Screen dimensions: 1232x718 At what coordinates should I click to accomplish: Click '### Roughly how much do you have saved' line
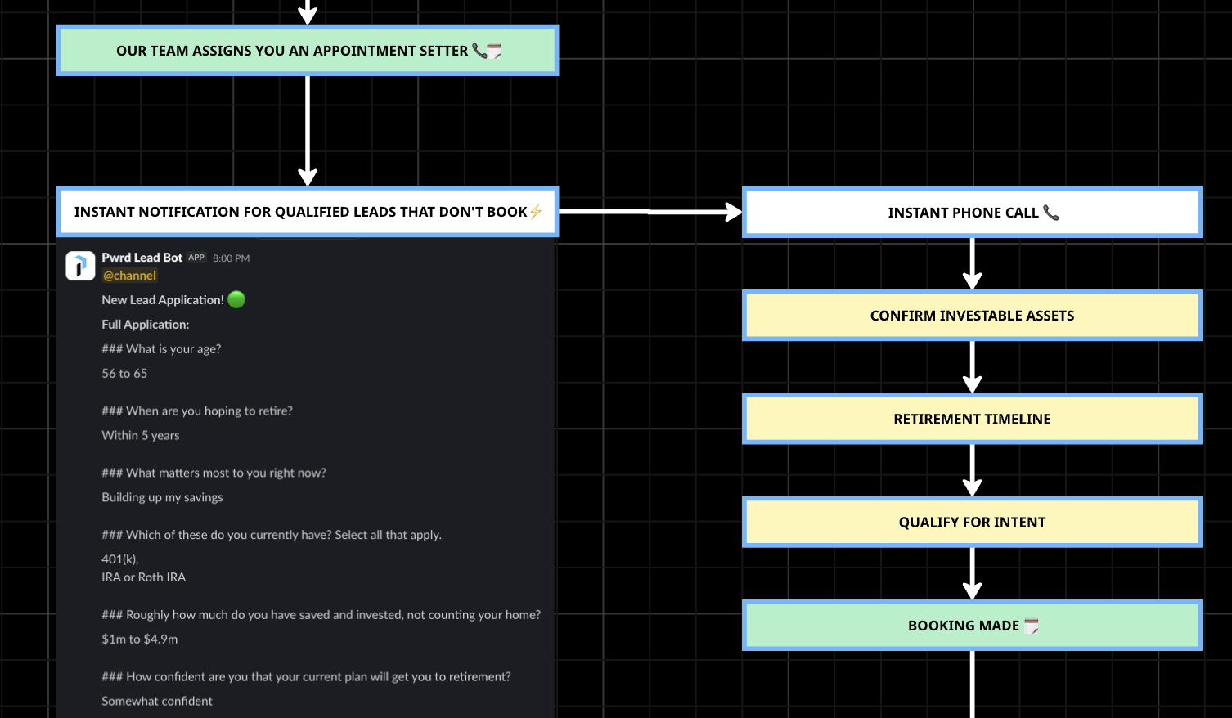point(321,615)
